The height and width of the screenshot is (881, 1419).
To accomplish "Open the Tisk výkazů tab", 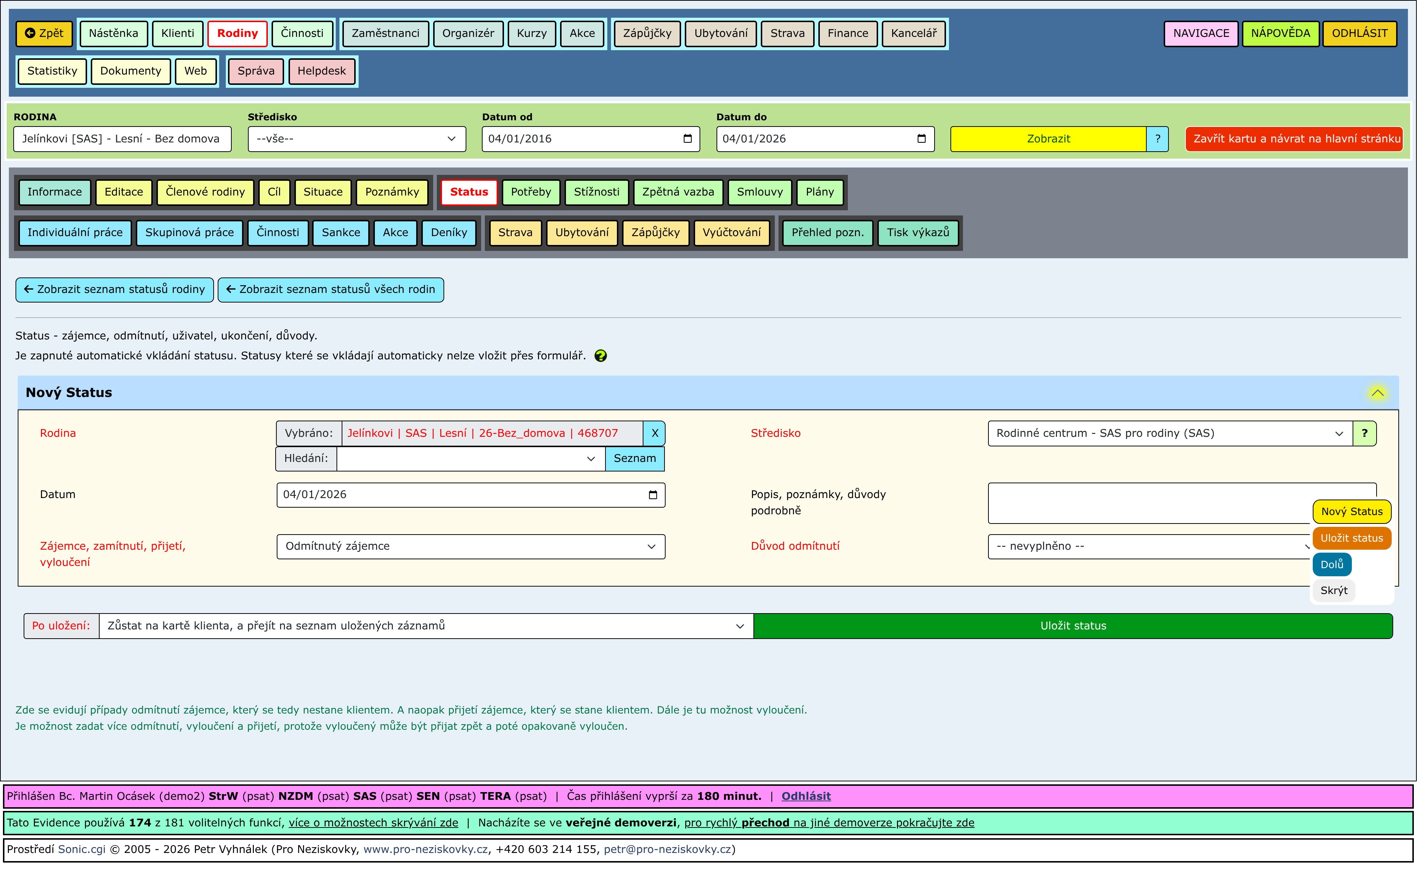I will [x=918, y=232].
